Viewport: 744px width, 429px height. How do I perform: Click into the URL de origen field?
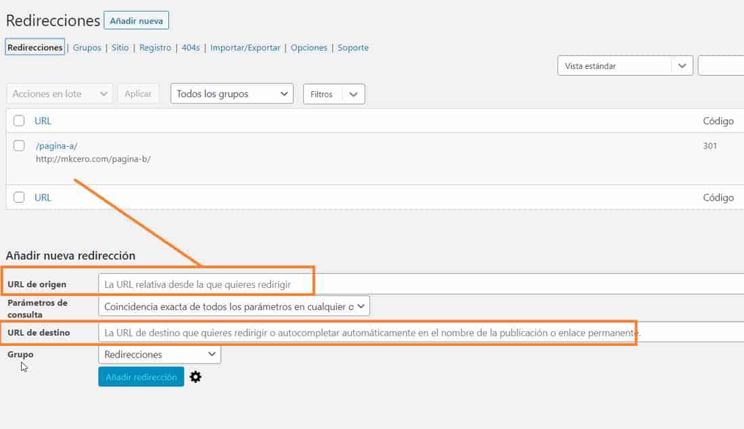(x=419, y=284)
